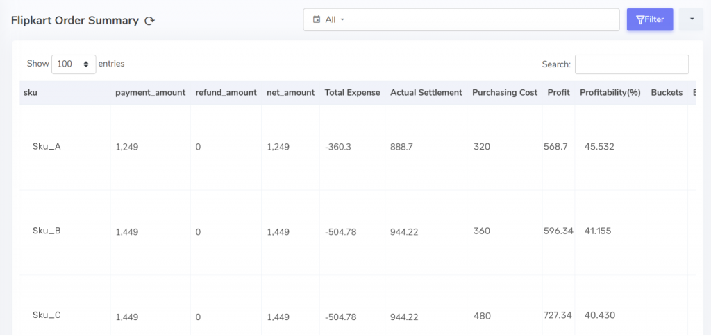Select the Sku_A cell
The height and width of the screenshot is (336, 711).
pyautogui.click(x=47, y=146)
